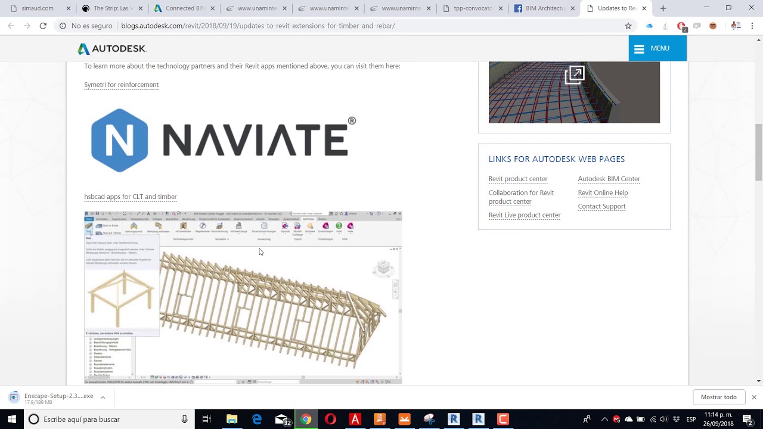The height and width of the screenshot is (429, 763).
Task: Click the Cortana microphone icon
Action: pyautogui.click(x=185, y=419)
